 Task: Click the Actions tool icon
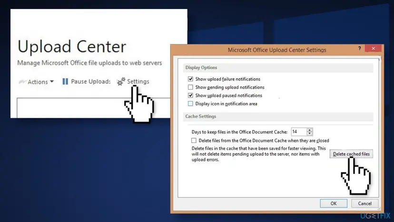click(x=22, y=81)
